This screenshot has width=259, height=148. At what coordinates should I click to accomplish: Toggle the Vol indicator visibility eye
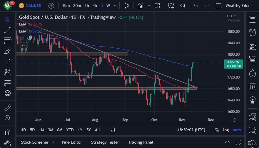tap(30, 38)
